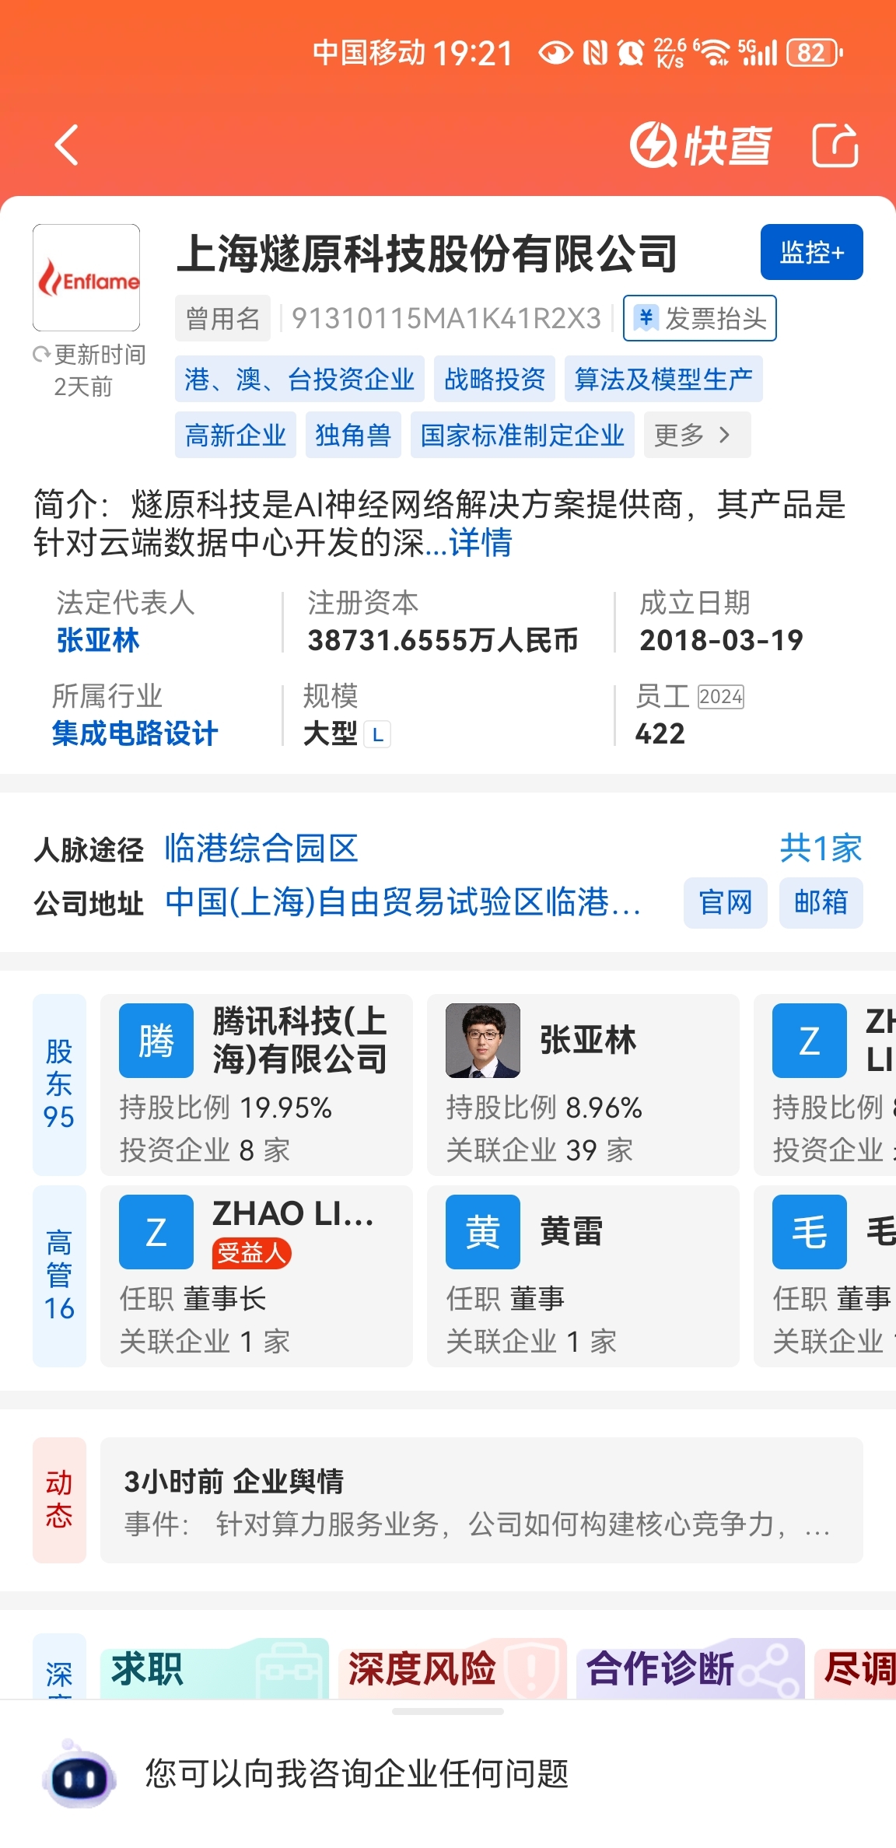Tap the Wi-Fi status icon
Image resolution: width=896 pixels, height=1848 pixels.
(712, 53)
